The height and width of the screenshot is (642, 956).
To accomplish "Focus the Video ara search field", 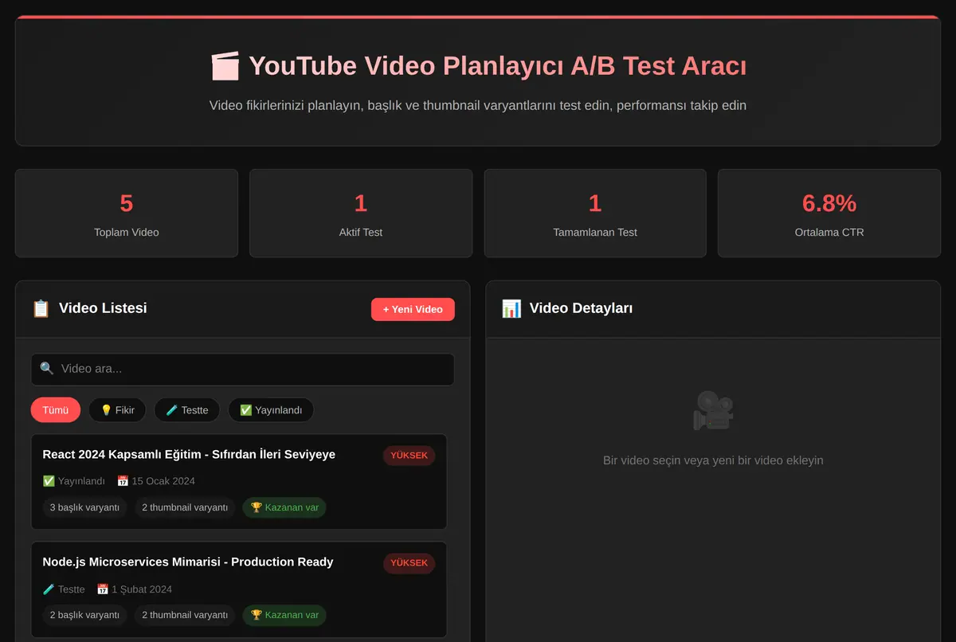I will tap(243, 369).
